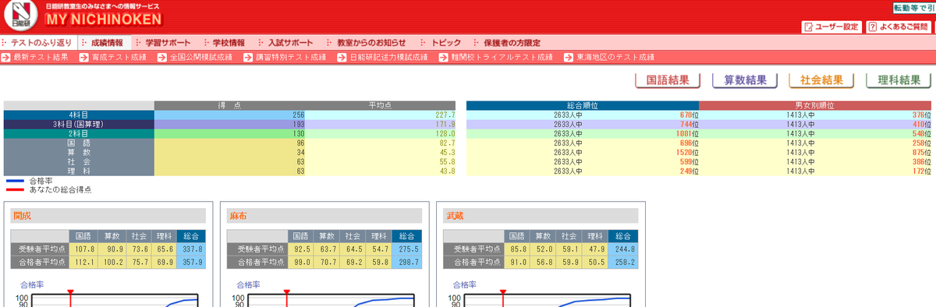Click 麻布 passing total 298.7

(x=408, y=263)
